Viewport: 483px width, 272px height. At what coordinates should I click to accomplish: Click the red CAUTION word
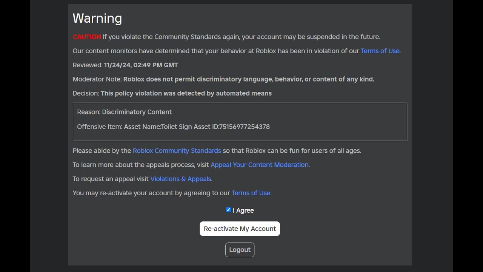pyautogui.click(x=86, y=37)
